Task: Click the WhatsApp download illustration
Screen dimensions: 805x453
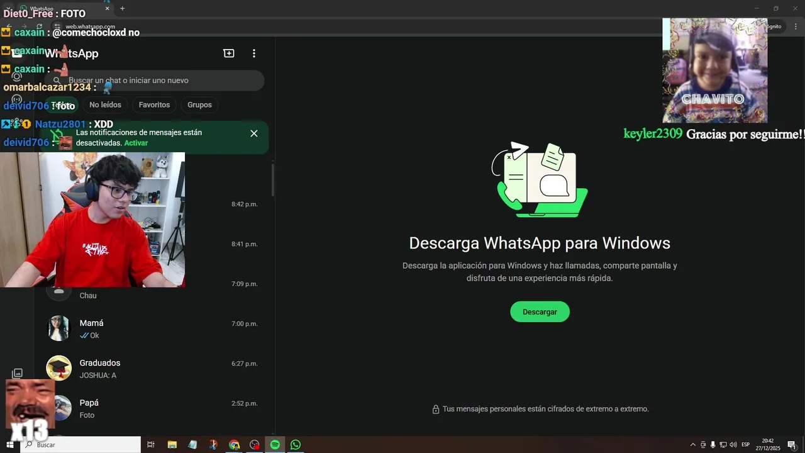Action: pyautogui.click(x=540, y=180)
